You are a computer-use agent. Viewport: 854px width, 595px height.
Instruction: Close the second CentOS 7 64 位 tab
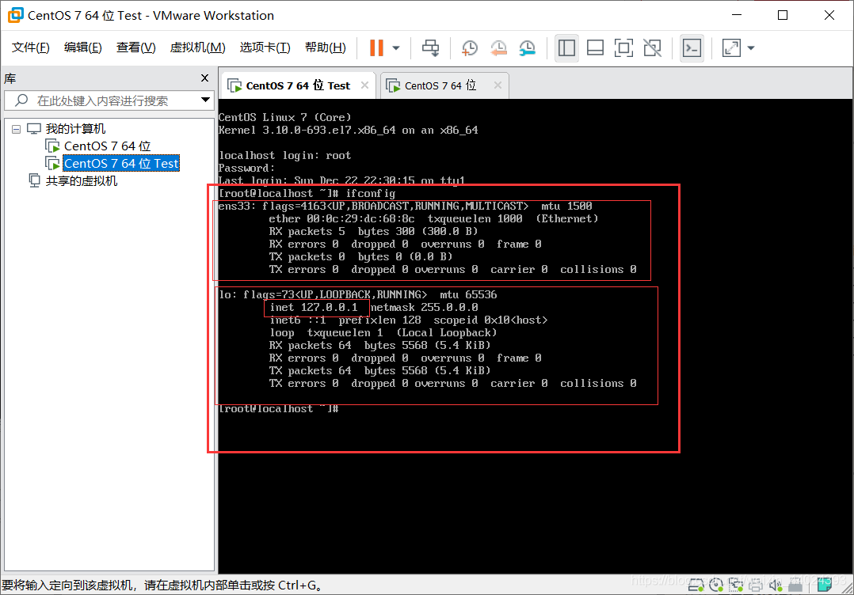coord(498,85)
